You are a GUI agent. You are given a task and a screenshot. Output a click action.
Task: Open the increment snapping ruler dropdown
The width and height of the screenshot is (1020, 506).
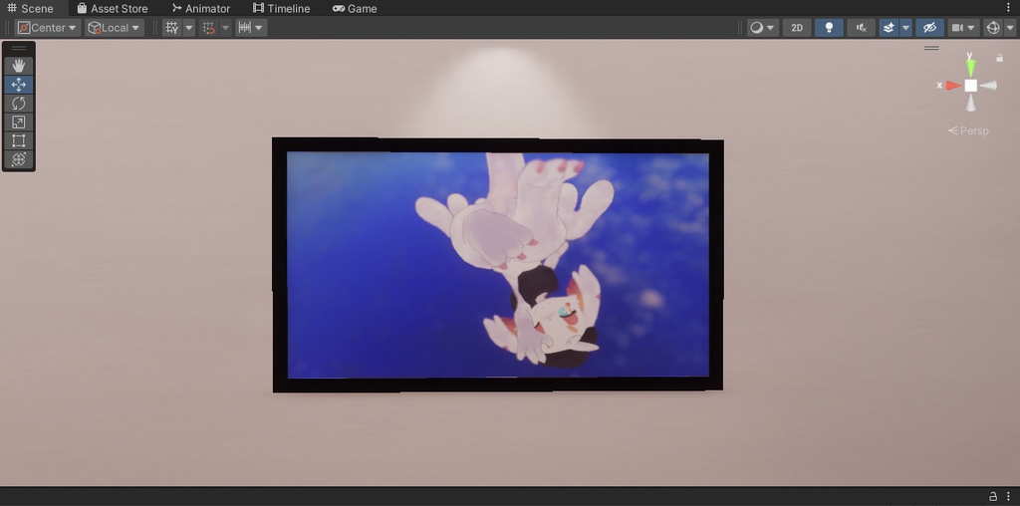coord(251,27)
